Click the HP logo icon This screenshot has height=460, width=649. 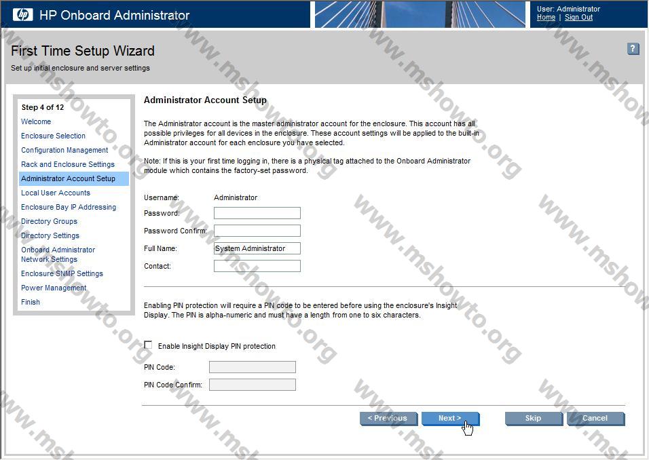click(23, 15)
